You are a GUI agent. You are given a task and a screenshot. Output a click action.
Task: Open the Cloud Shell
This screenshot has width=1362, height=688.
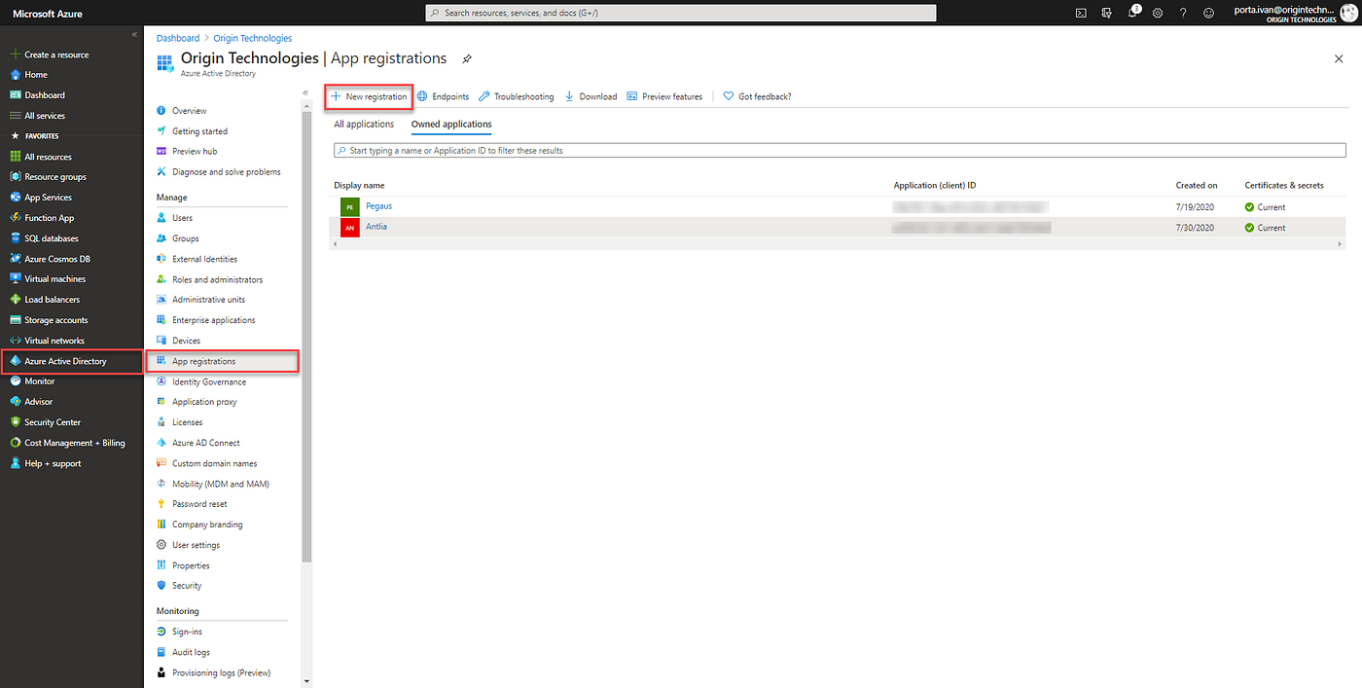click(x=1080, y=13)
